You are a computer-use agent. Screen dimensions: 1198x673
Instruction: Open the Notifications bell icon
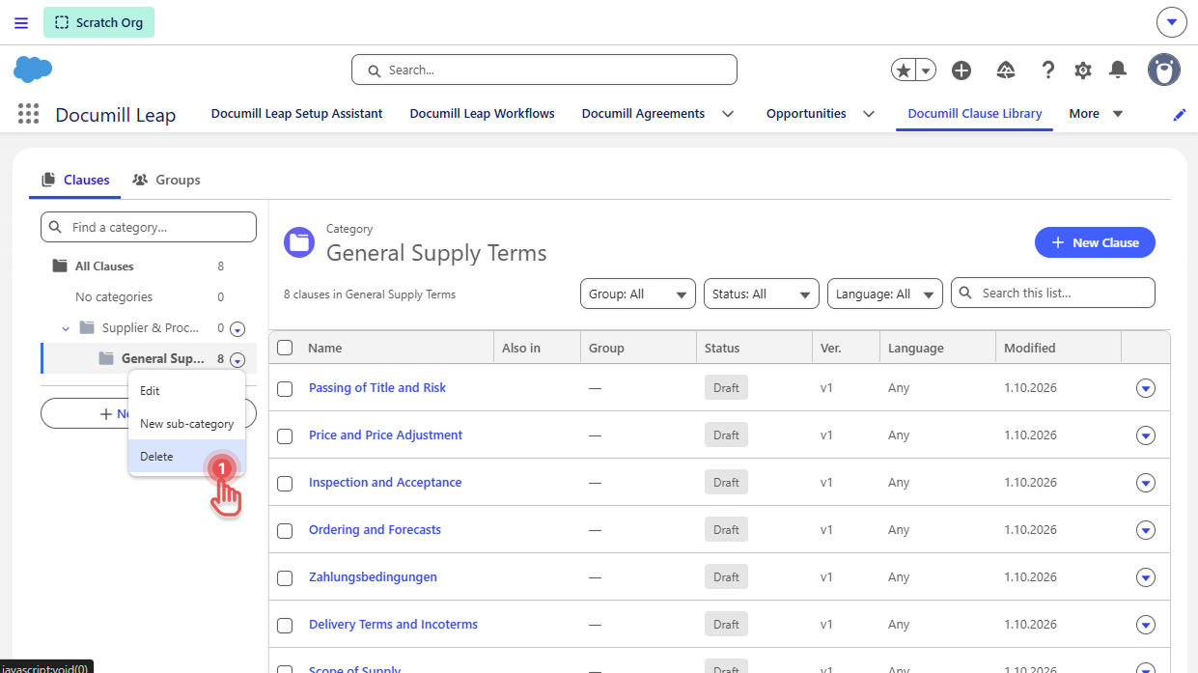(1118, 70)
